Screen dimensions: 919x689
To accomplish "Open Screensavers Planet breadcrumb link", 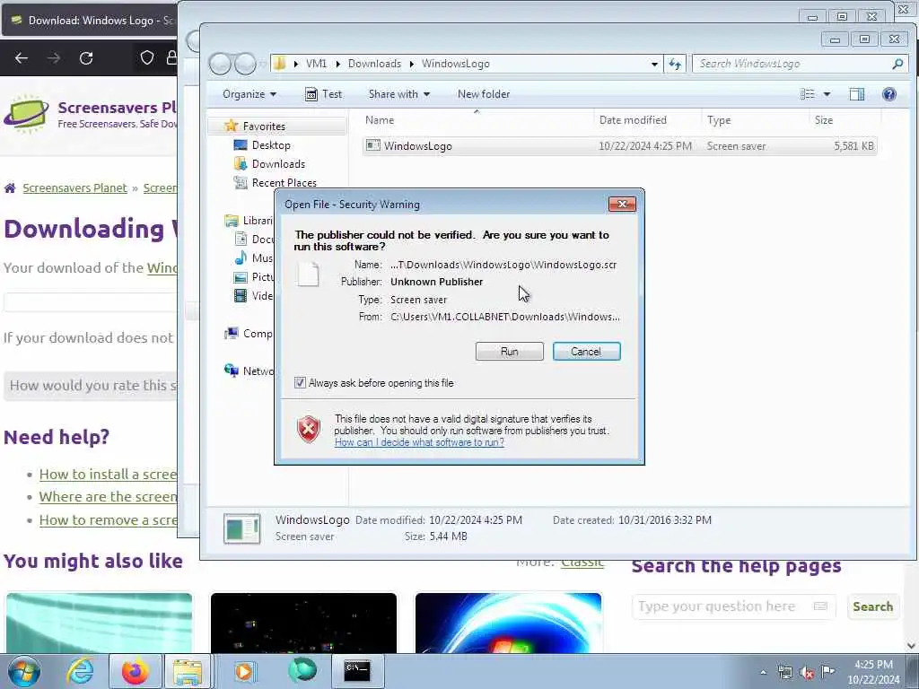I will click(75, 188).
